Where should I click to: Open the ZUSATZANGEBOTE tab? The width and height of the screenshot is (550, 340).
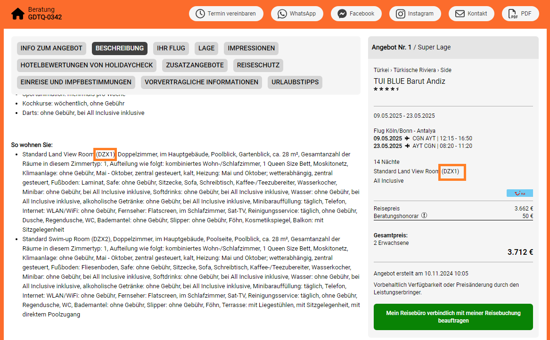click(x=195, y=65)
